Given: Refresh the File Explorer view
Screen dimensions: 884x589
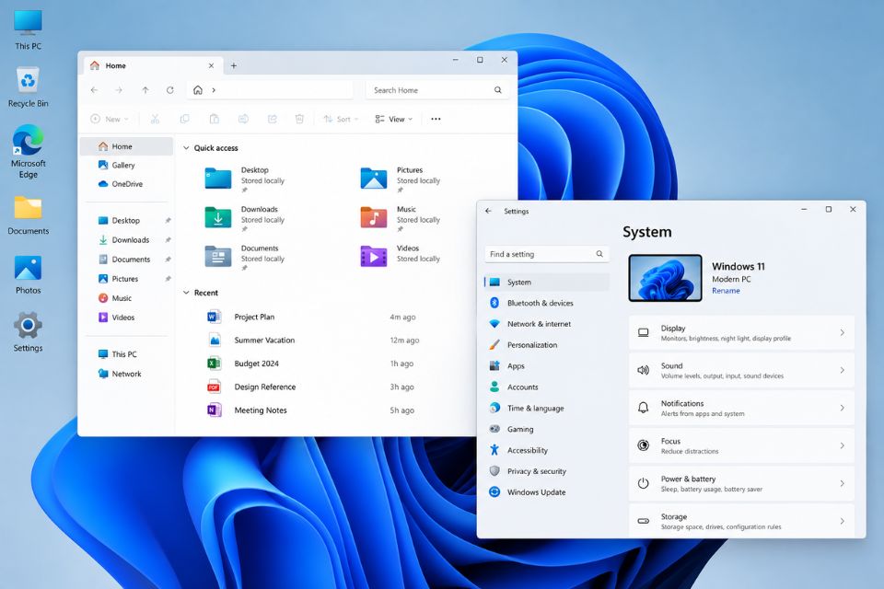Looking at the screenshot, I should click(x=170, y=90).
